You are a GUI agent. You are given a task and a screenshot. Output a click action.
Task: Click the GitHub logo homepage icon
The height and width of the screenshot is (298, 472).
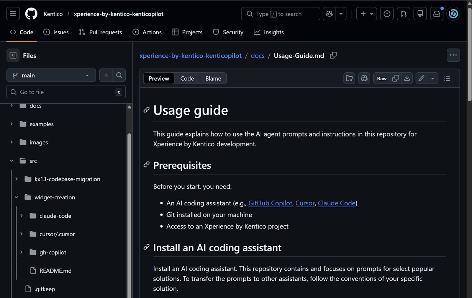[31, 14]
